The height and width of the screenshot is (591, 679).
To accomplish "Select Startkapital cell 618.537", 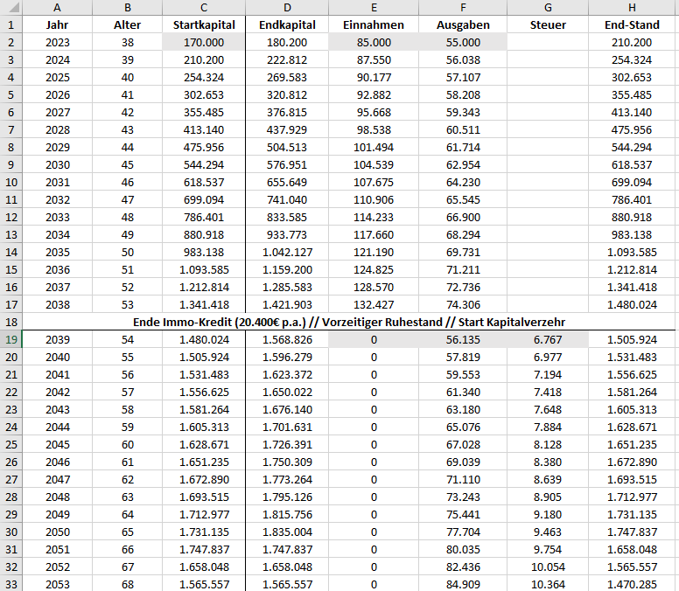I will click(204, 182).
